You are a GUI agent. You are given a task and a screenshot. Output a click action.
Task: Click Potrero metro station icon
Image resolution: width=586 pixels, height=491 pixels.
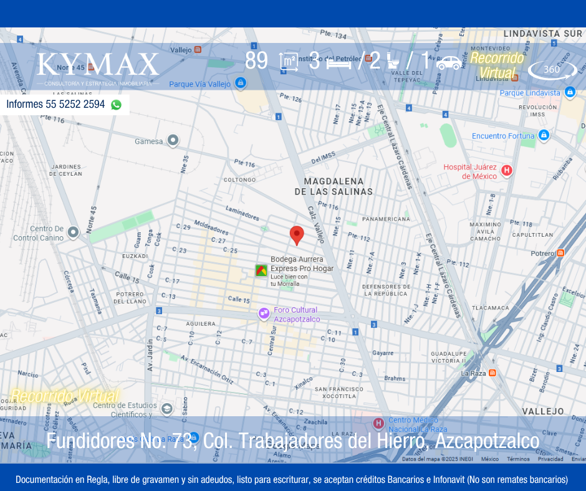coord(560,253)
